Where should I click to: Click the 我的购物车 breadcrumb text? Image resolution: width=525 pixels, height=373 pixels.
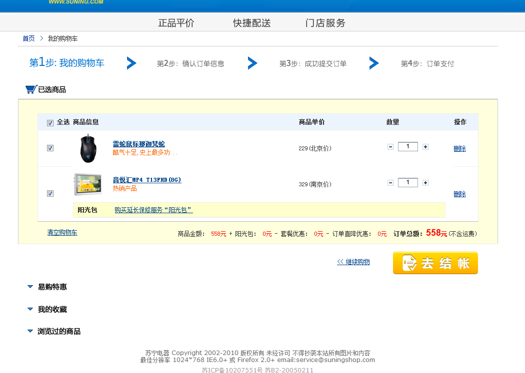(62, 38)
